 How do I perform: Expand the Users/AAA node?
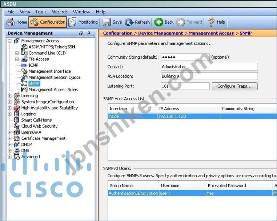pos(9,133)
